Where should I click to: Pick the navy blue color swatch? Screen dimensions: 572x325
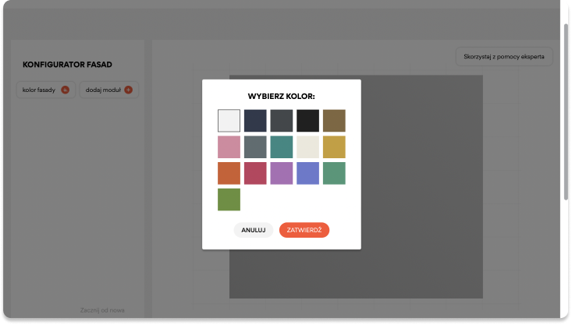click(x=255, y=121)
